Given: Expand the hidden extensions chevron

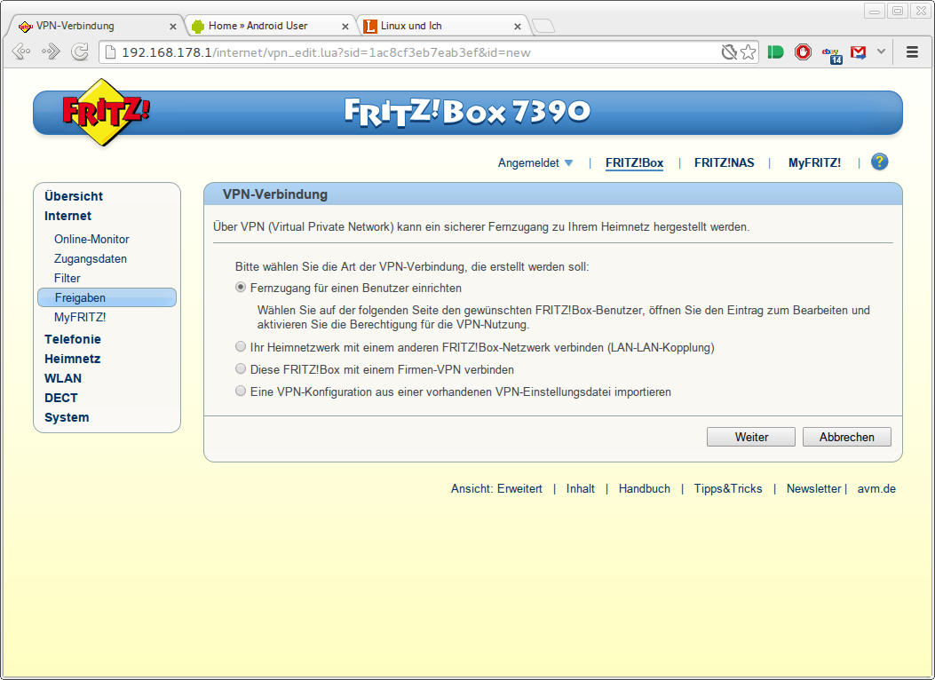Looking at the screenshot, I should [881, 52].
